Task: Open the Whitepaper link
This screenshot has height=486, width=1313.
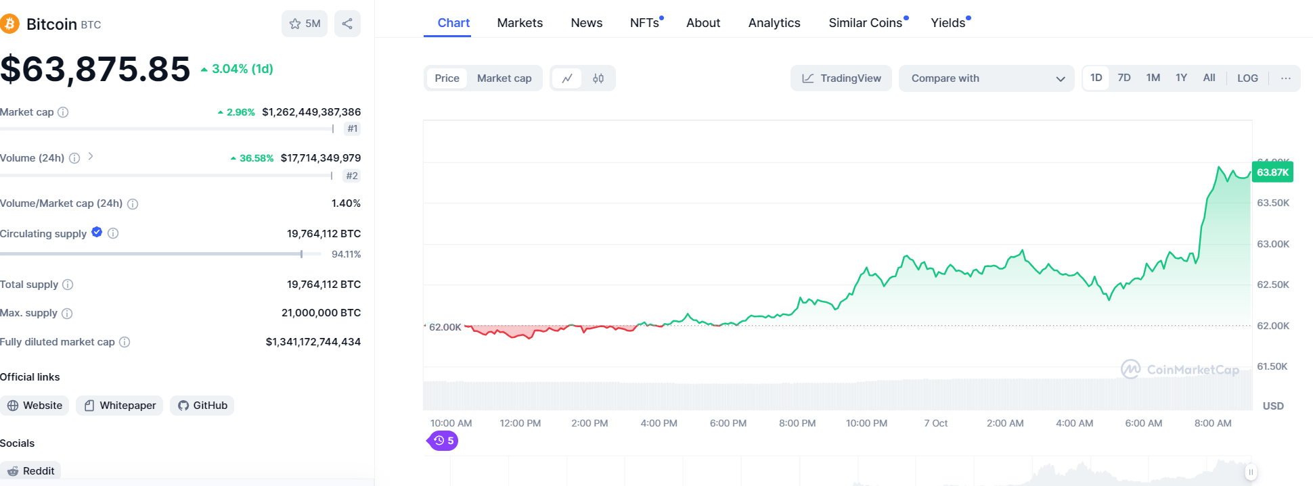Action: coord(119,406)
